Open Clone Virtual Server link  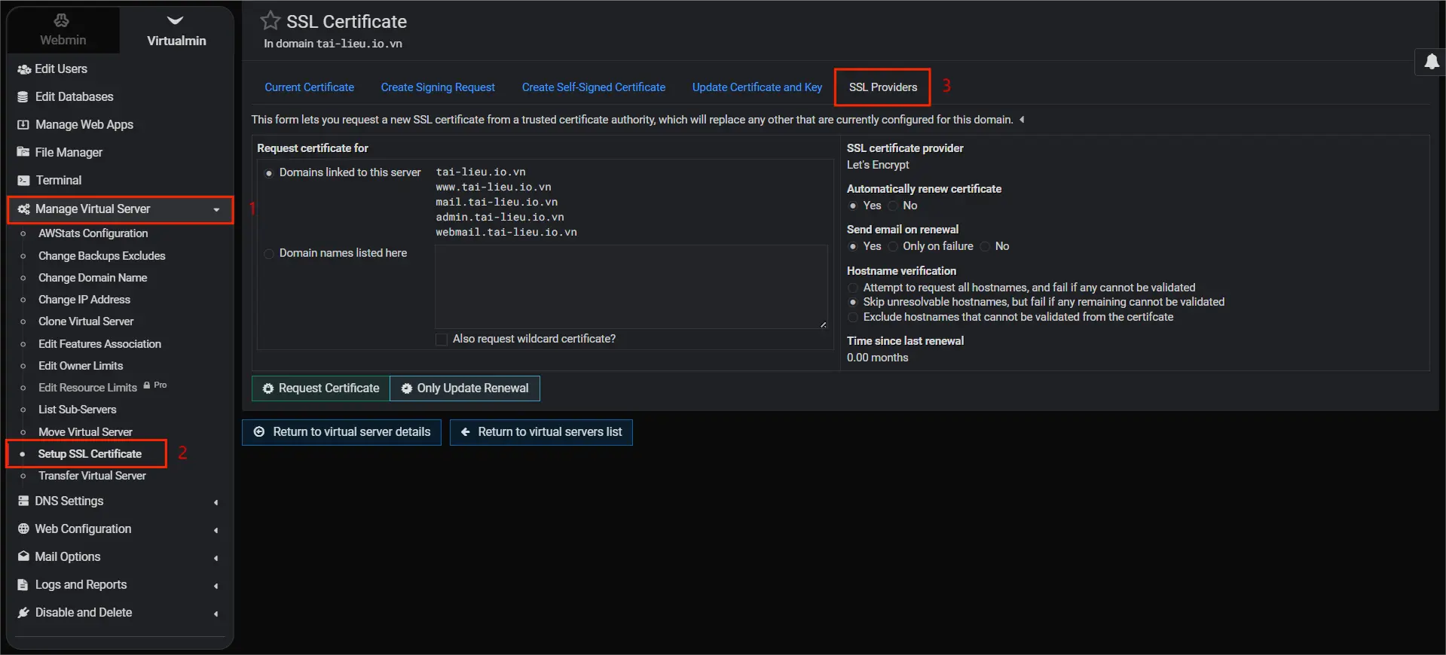pyautogui.click(x=86, y=321)
